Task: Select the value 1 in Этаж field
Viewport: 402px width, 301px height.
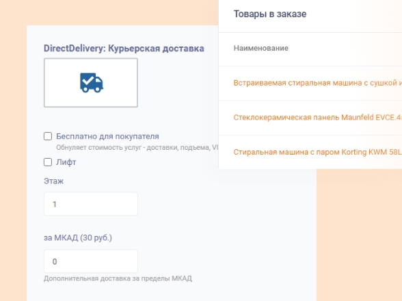Action: tap(55, 205)
